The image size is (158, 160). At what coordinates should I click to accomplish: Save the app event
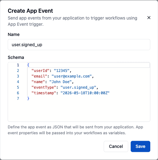[x=140, y=146]
